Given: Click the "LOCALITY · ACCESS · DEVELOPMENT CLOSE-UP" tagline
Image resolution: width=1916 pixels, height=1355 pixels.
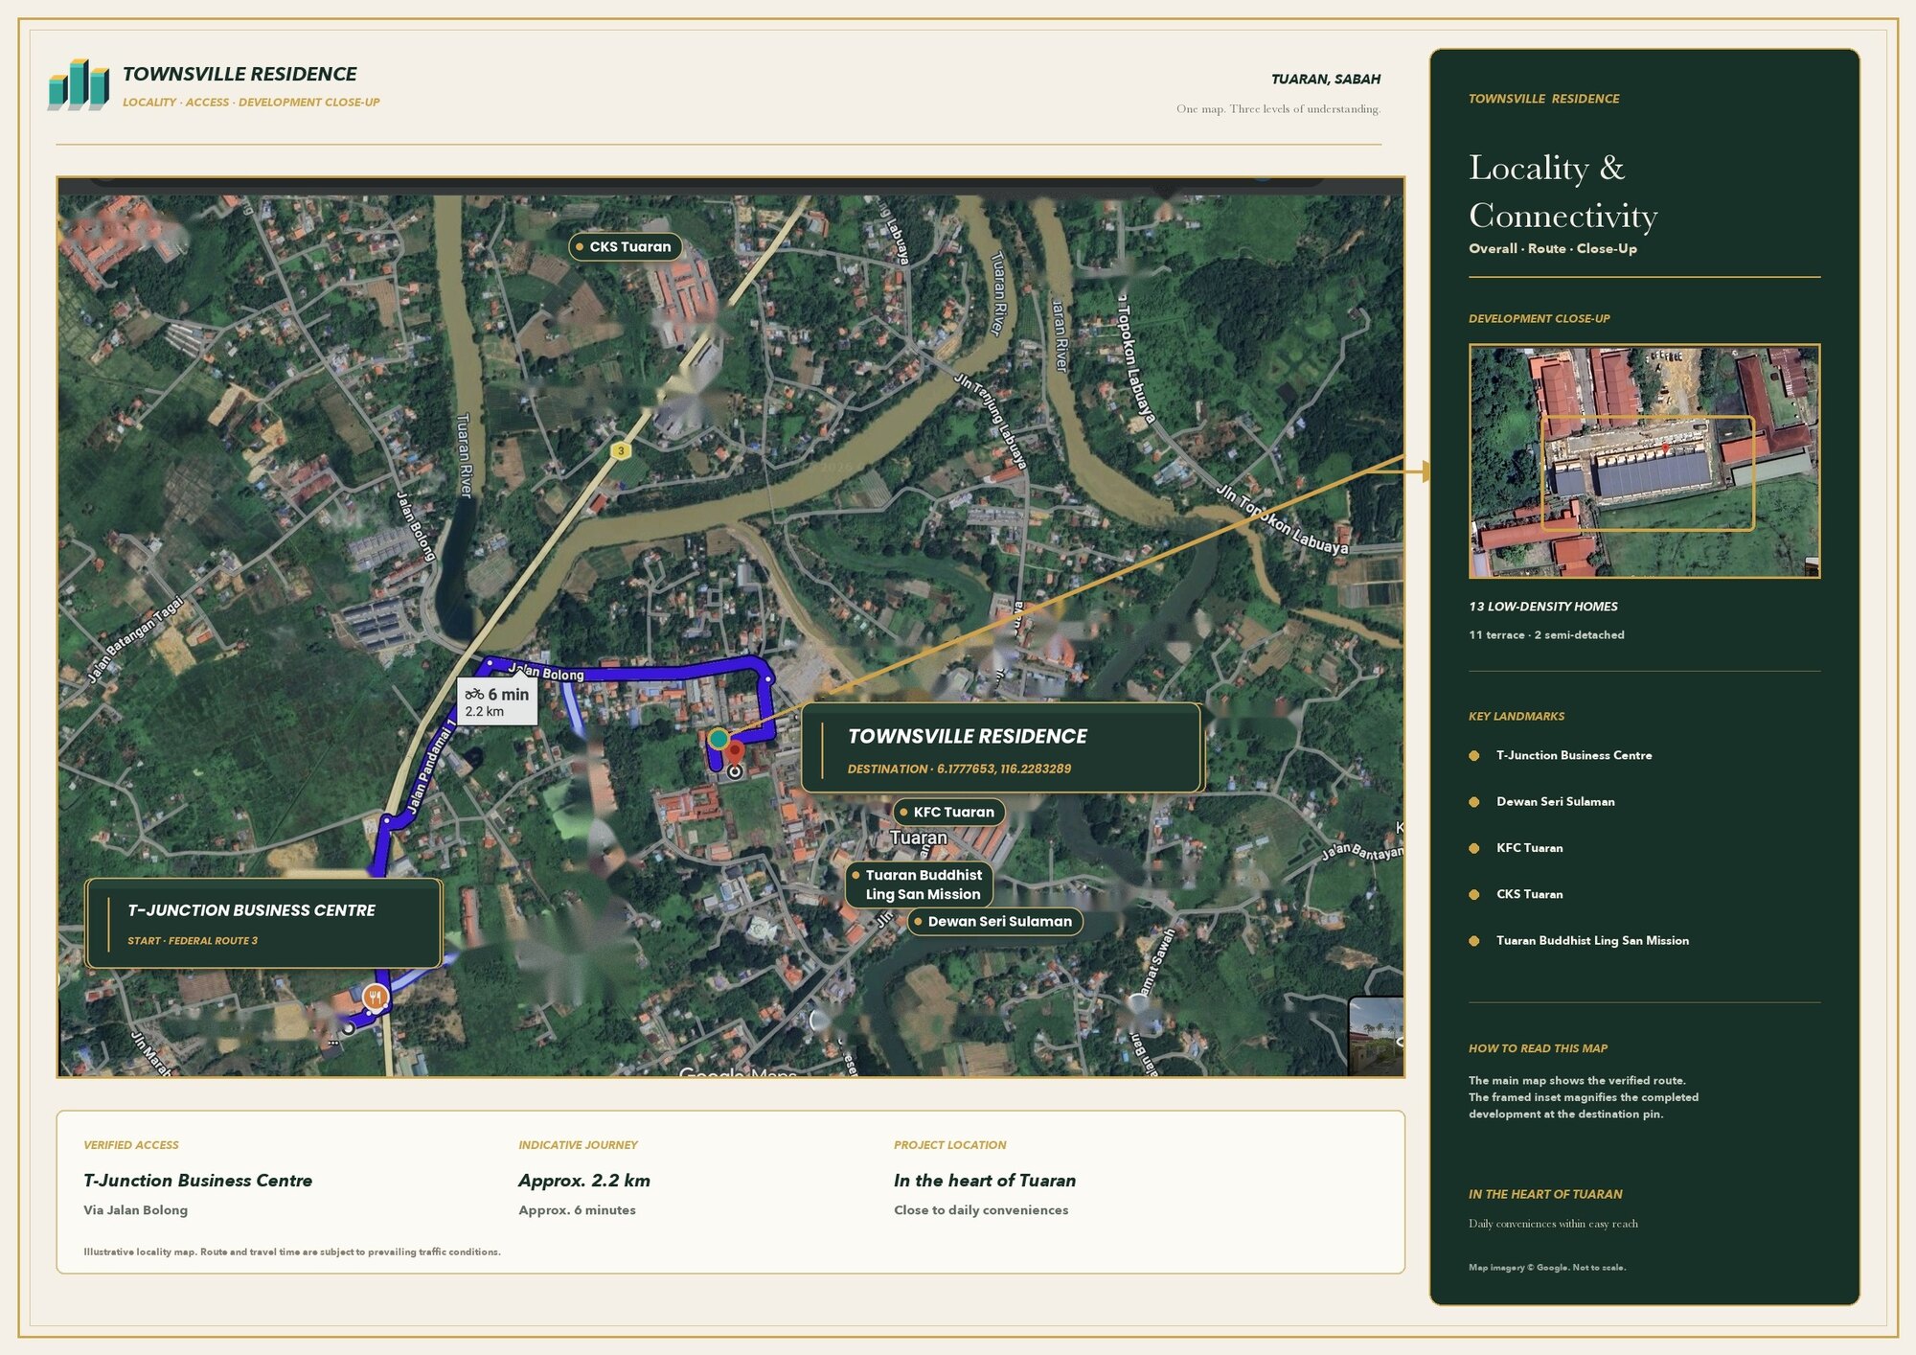Looking at the screenshot, I should click(251, 103).
